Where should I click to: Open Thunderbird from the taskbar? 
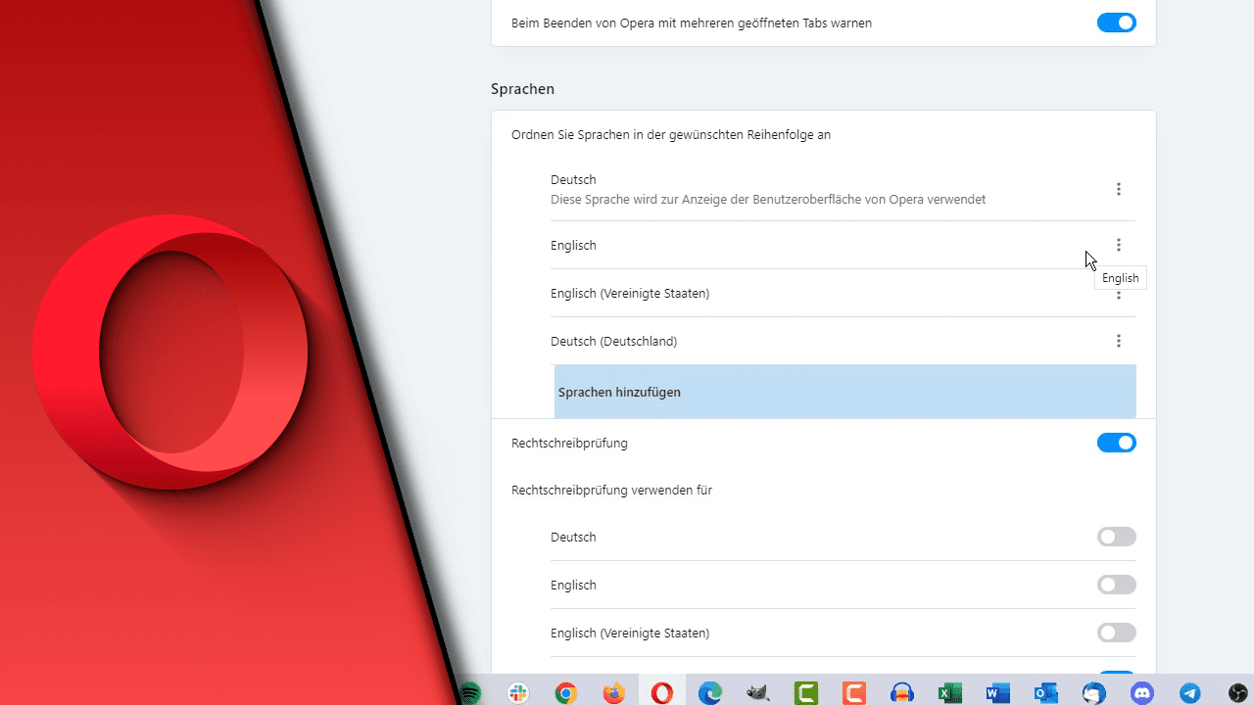(1094, 693)
